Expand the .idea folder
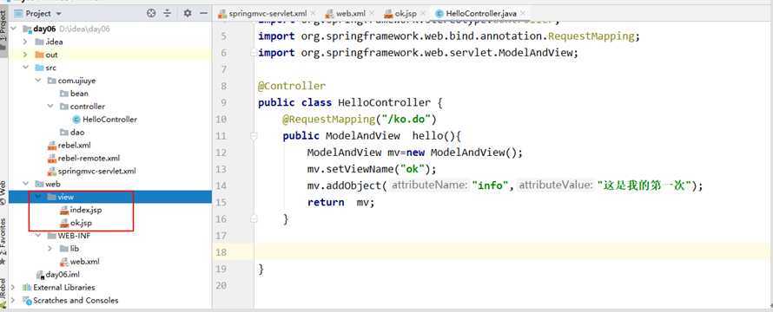The width and height of the screenshot is (773, 312). [x=25, y=42]
